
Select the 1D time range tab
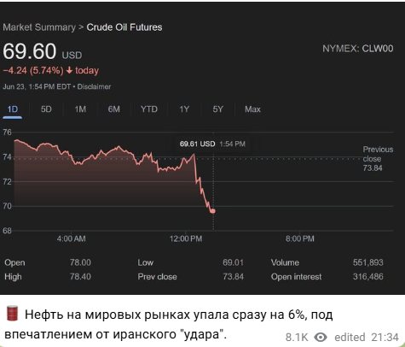[x=13, y=109]
